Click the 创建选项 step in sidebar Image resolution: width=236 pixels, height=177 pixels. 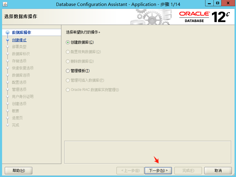(x=19, y=104)
